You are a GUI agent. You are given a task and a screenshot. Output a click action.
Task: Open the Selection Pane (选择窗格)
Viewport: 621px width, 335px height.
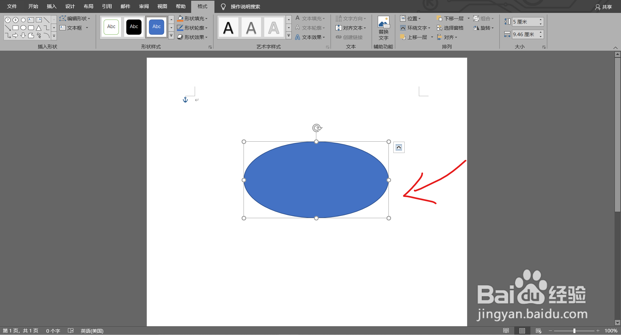pyautogui.click(x=450, y=28)
